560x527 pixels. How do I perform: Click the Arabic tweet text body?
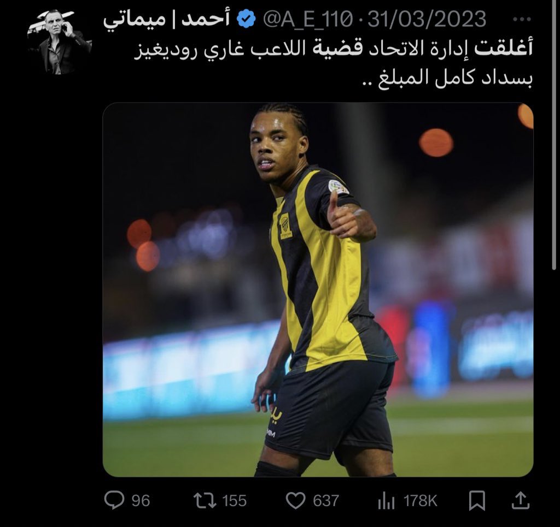(x=333, y=64)
